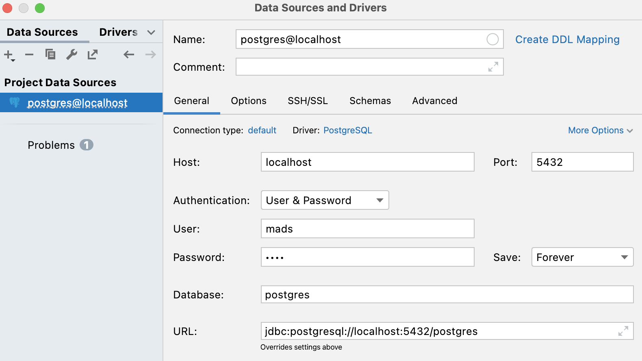
Task: Expand the Comment field with the arrows icon
Action: (493, 67)
